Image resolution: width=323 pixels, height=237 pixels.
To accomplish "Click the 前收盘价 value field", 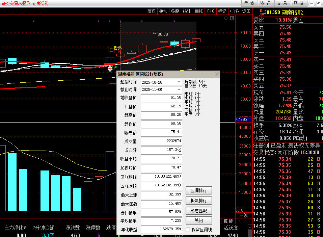I will pos(161,98).
